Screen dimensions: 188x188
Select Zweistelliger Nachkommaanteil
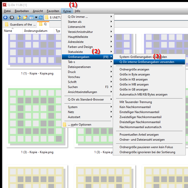149,117
